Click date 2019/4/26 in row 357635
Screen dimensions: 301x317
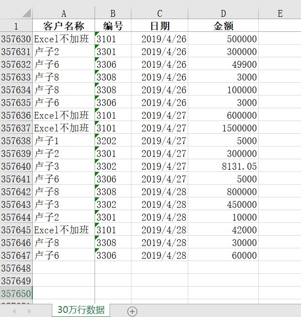point(160,102)
